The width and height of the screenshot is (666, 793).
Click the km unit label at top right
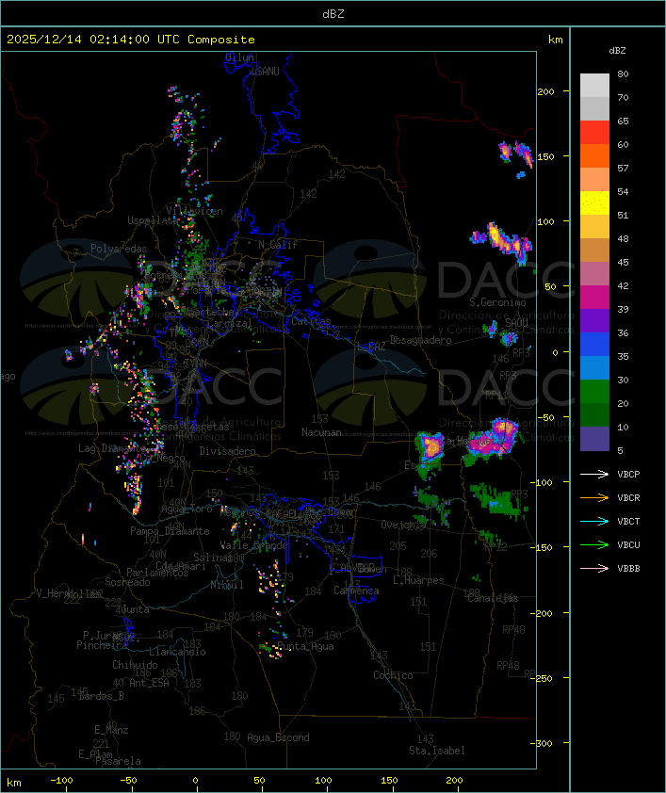tap(555, 40)
